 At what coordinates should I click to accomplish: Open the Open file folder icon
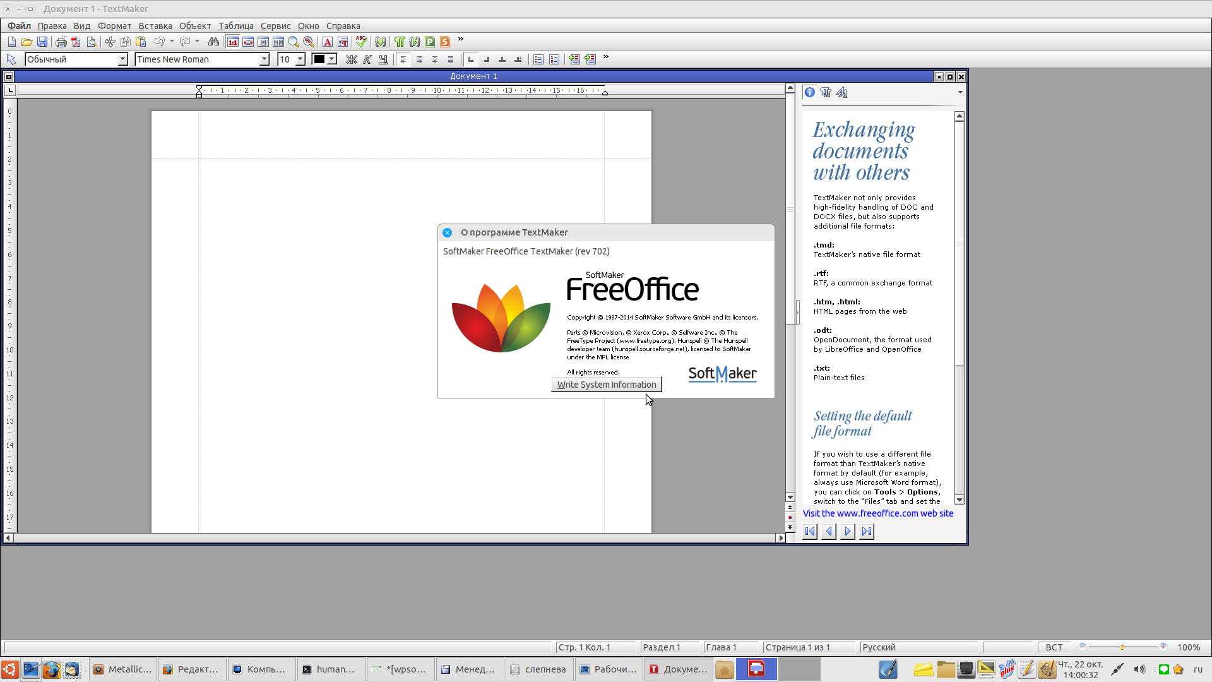tap(27, 42)
